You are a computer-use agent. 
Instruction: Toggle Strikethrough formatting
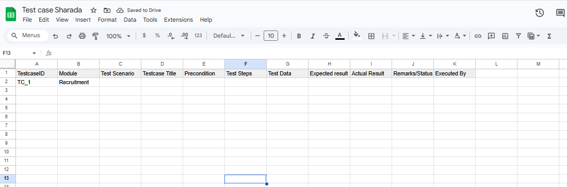tap(326, 36)
